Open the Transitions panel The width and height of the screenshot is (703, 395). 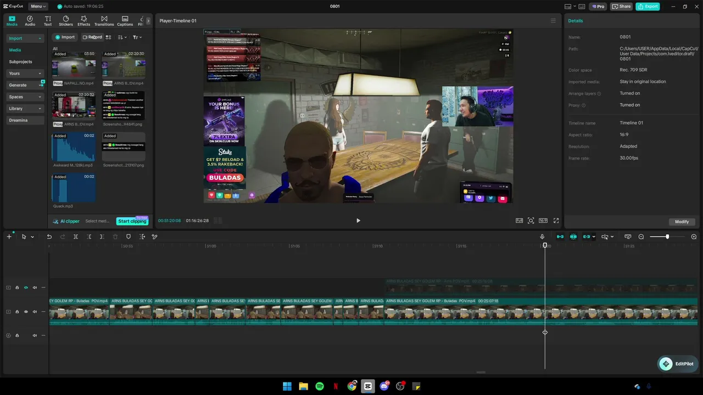[x=104, y=21]
